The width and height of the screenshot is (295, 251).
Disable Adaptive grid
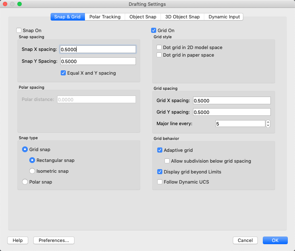[x=160, y=150]
